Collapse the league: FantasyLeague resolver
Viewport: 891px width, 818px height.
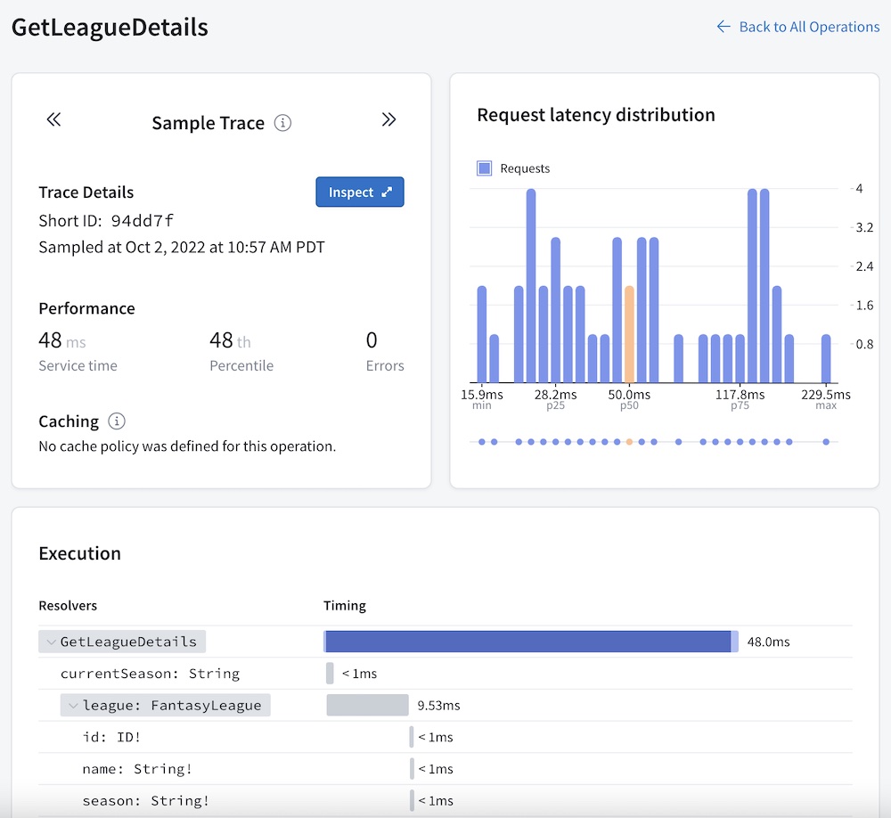coord(73,706)
